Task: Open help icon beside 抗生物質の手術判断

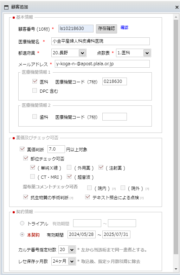Action: point(71,198)
